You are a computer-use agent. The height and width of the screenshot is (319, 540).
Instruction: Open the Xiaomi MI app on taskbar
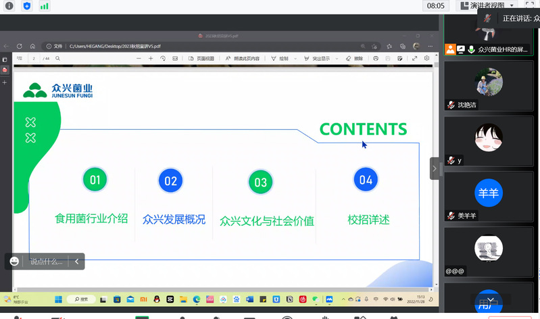pos(143,299)
